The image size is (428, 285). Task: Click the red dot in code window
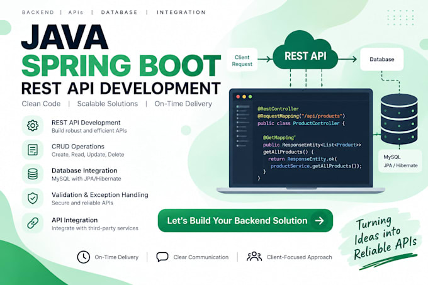(238, 97)
